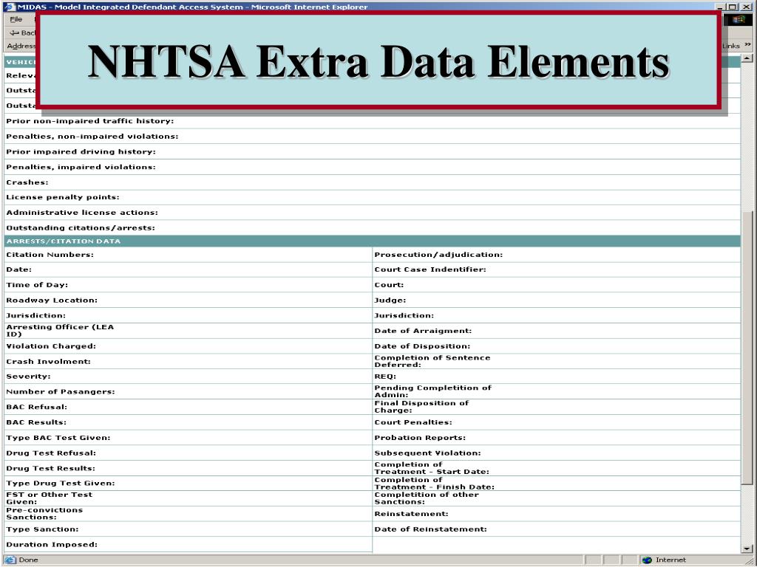
Task: Click the 'Type BAC Test Given:' label
Action: (58, 438)
